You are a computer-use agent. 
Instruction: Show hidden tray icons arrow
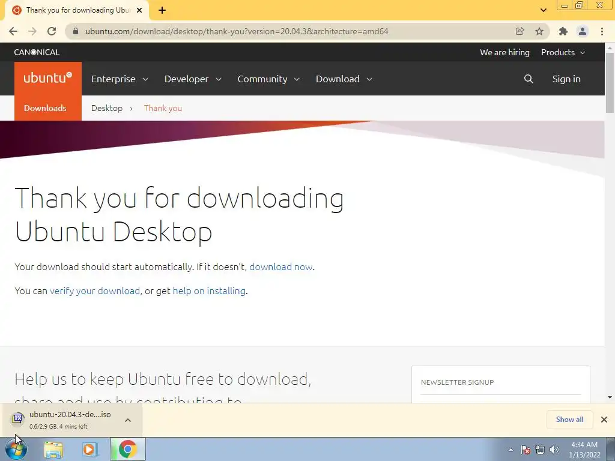click(510, 450)
